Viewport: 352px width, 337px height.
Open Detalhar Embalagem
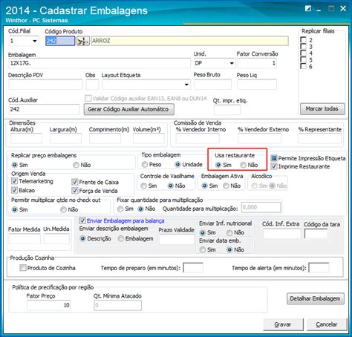coord(316,298)
